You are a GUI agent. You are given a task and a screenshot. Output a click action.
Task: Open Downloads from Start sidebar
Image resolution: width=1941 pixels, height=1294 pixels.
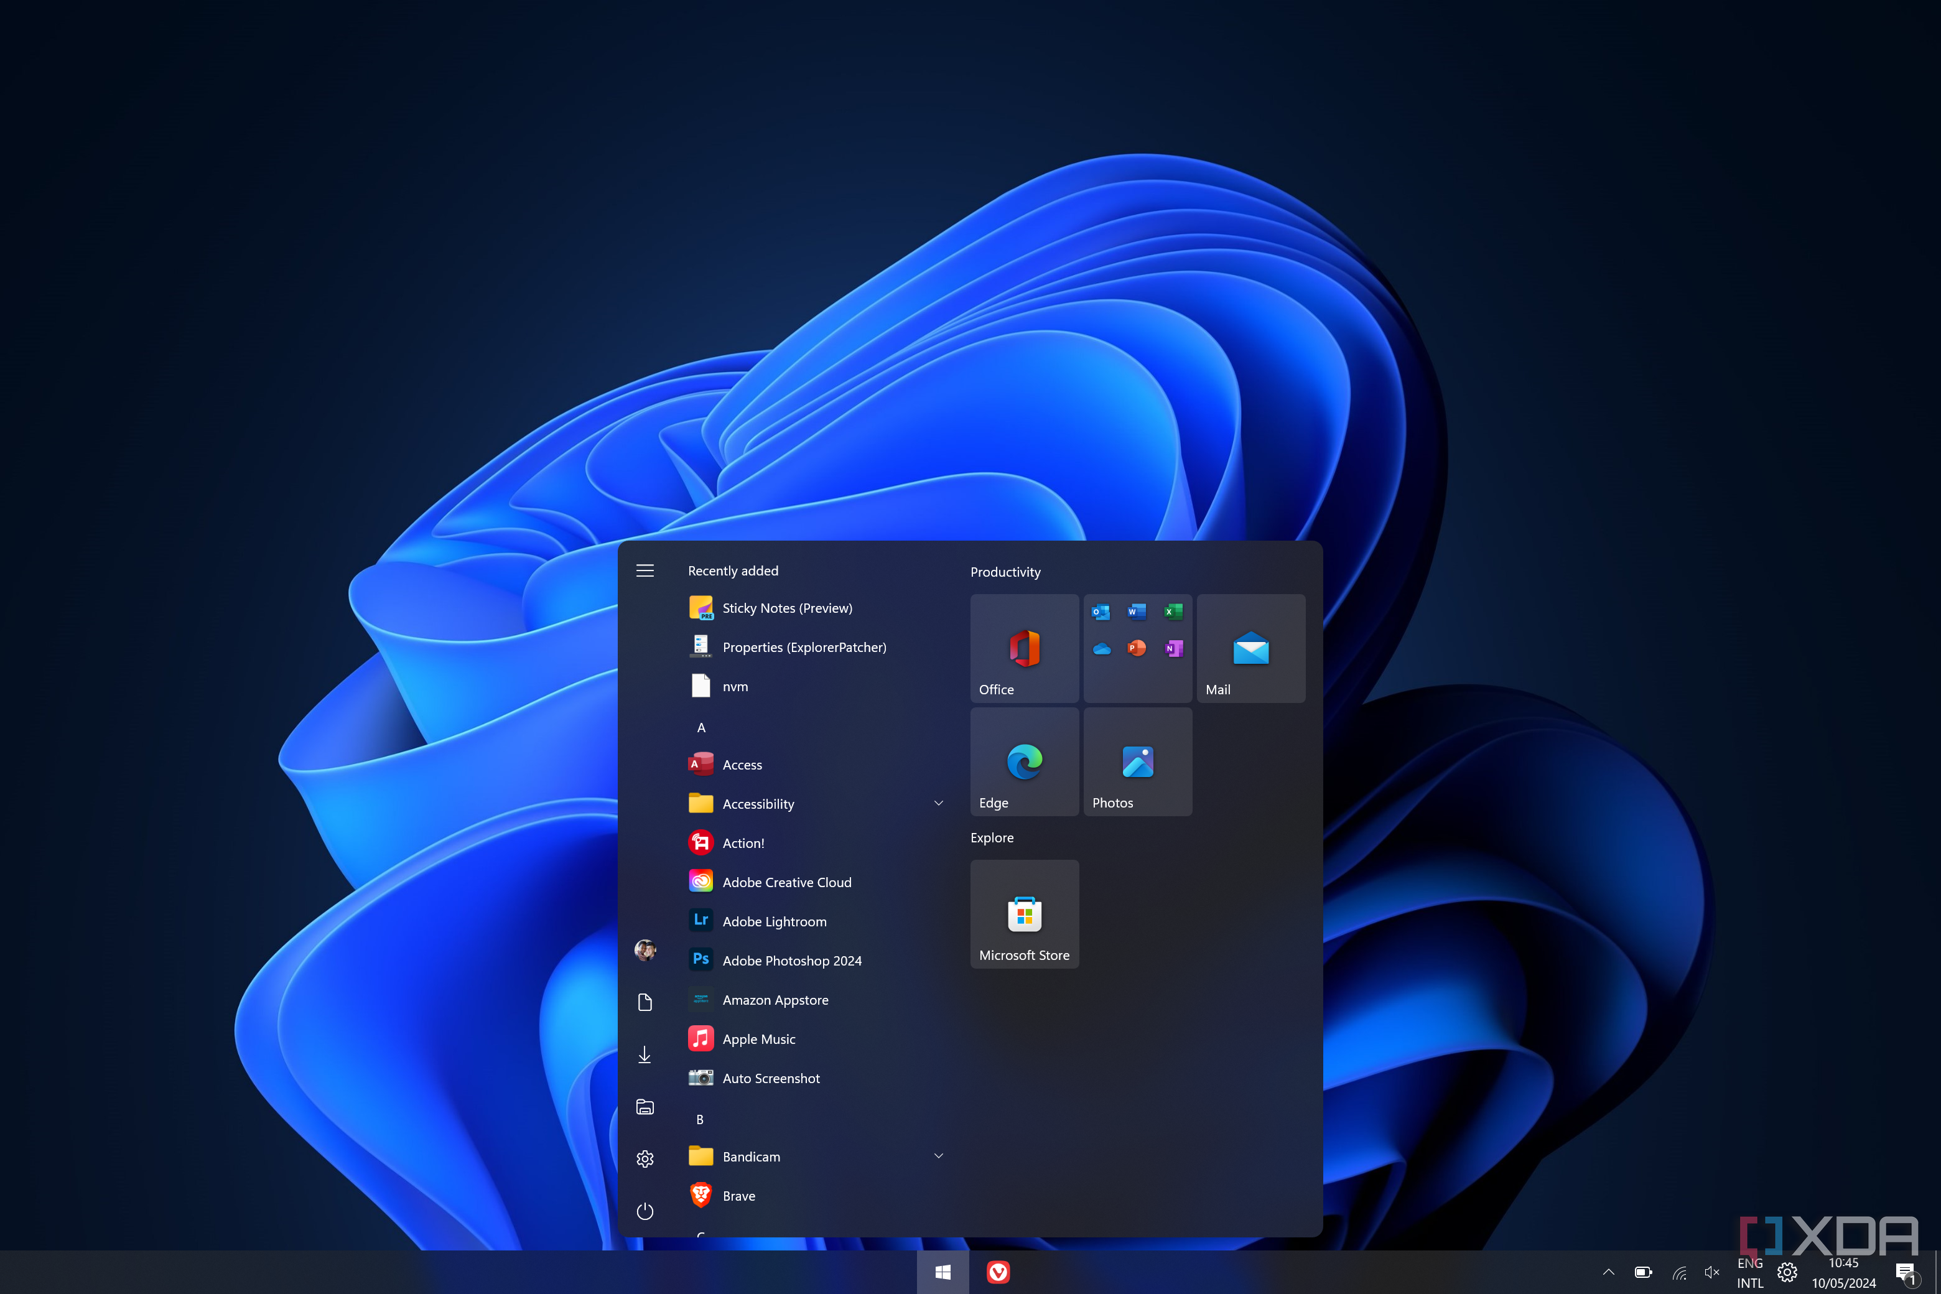pyautogui.click(x=645, y=1054)
